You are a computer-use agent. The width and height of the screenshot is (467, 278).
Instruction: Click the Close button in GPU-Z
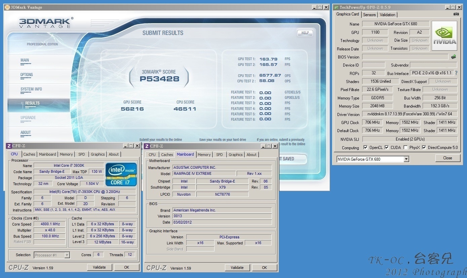point(447,158)
